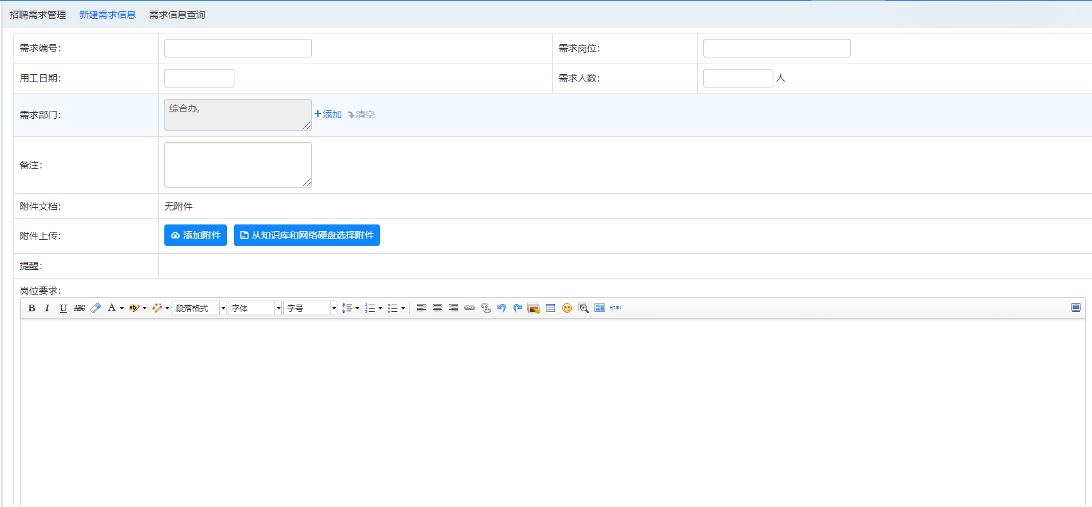This screenshot has width=1092, height=507.
Task: Open the emoticon smiley picker
Action: point(567,308)
